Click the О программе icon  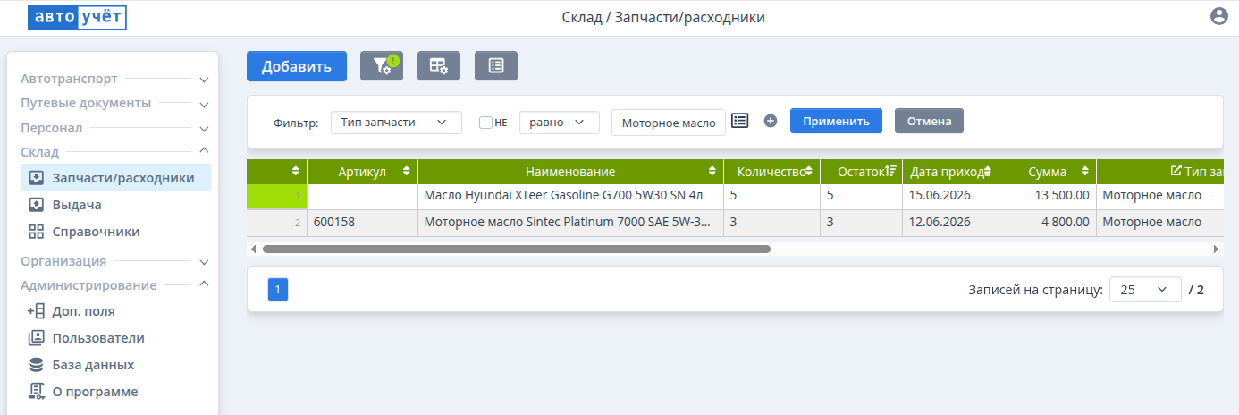(x=37, y=392)
